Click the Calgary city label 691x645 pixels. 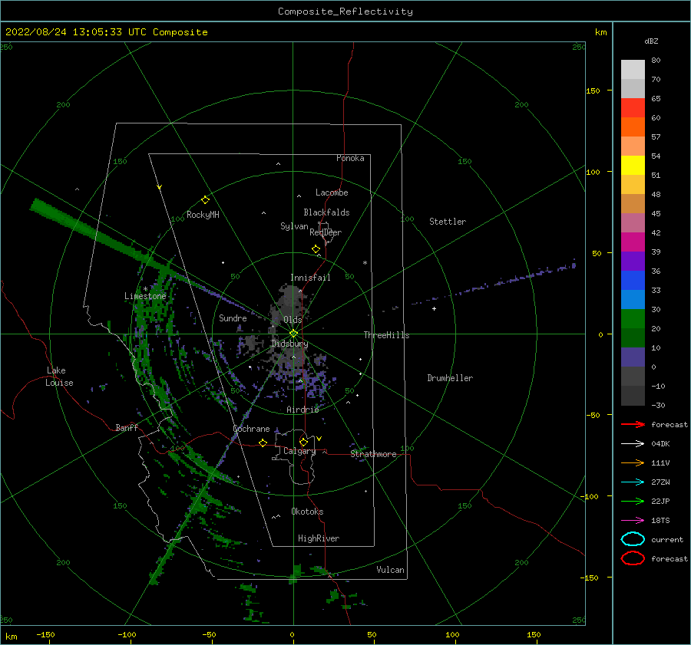pos(299,451)
